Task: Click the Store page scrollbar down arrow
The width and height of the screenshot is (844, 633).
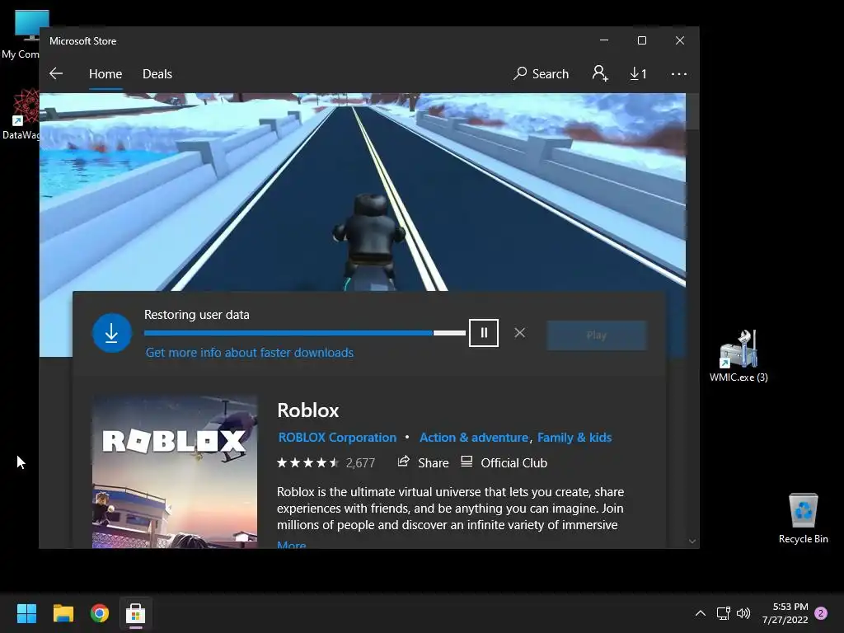Action: pos(692,542)
